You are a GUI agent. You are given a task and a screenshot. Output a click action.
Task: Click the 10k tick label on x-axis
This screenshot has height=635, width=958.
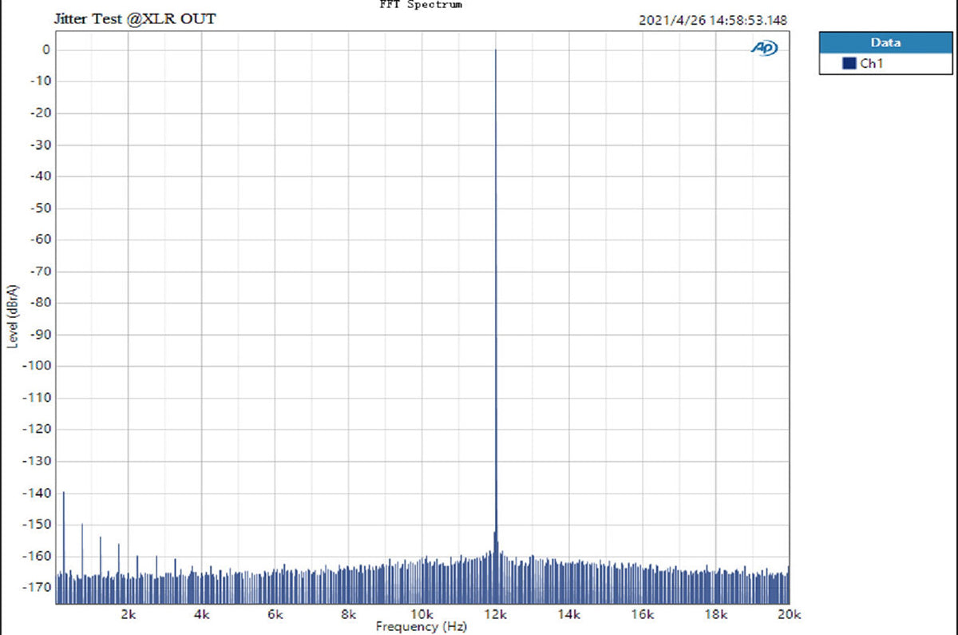[x=422, y=614]
